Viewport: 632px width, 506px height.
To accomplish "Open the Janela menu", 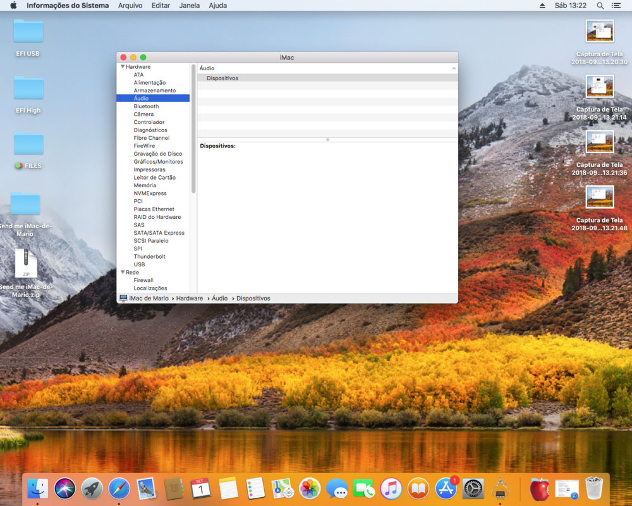I will click(x=190, y=6).
